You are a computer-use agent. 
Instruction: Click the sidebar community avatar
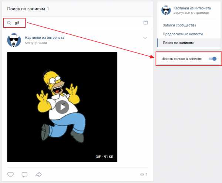pyautogui.click(x=166, y=10)
